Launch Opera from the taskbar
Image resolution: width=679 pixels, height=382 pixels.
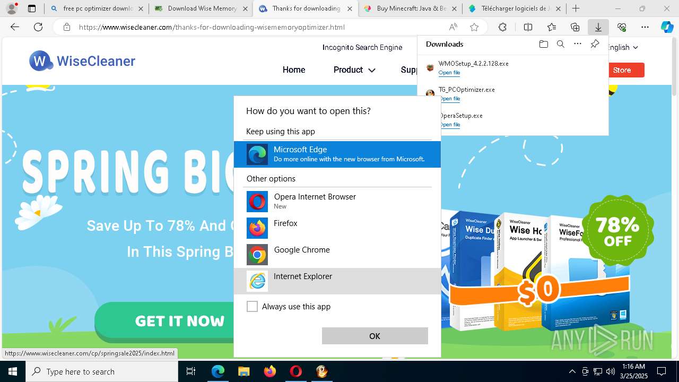(295, 371)
